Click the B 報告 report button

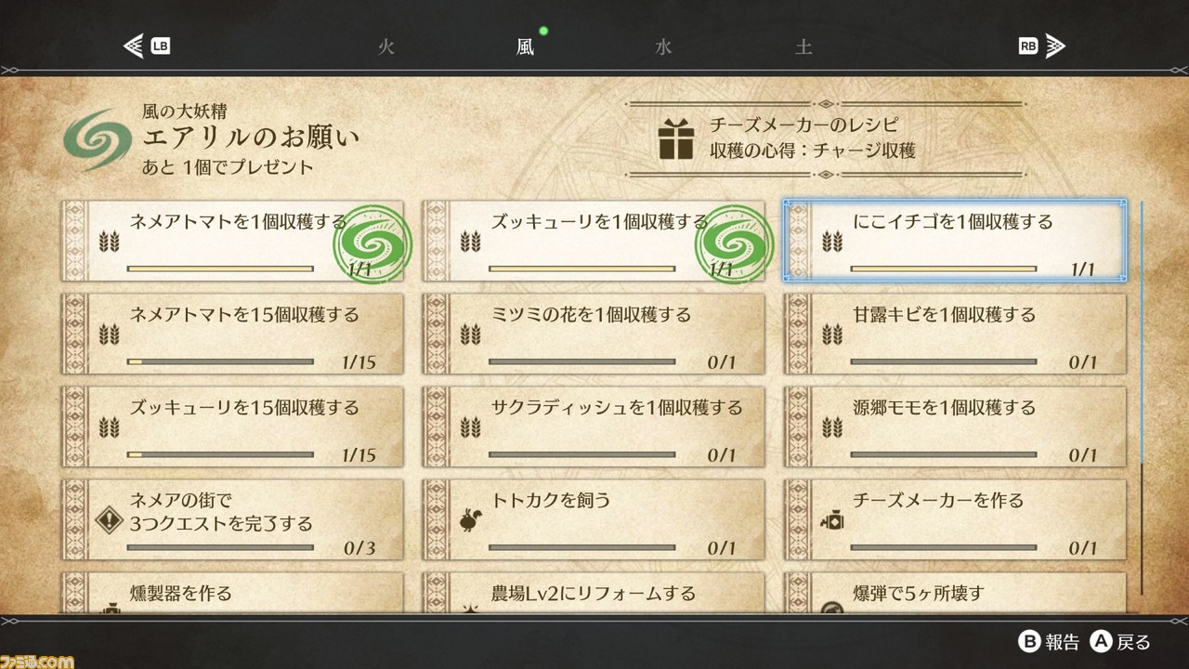tap(1050, 642)
